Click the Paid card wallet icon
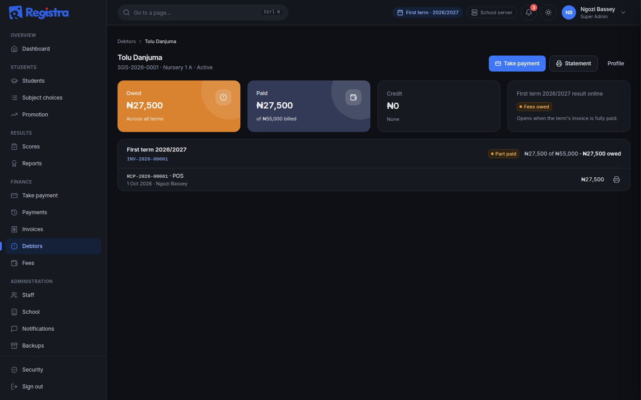Viewport: 641px width, 400px height. [353, 97]
